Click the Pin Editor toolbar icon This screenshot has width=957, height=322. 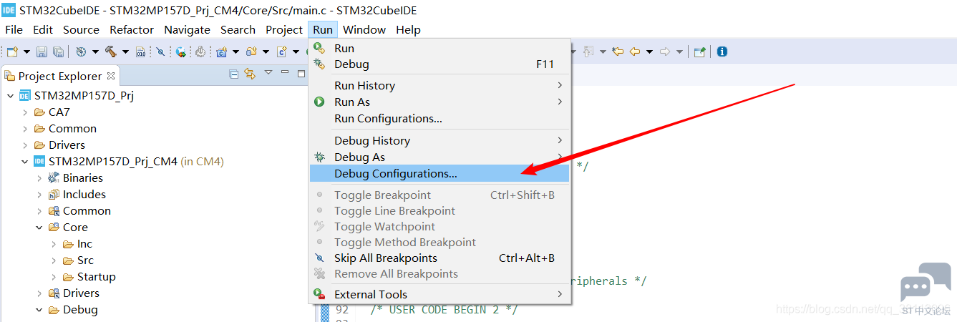[x=700, y=52]
